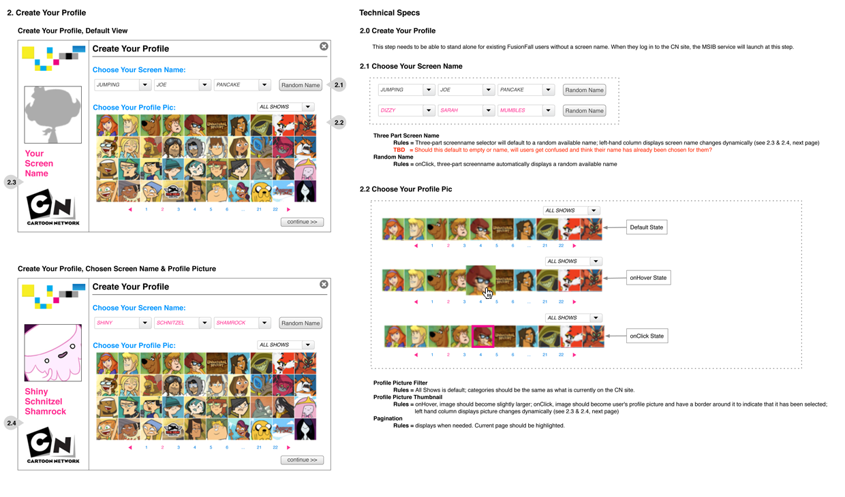Go to next page in the Chosen dialog pagination

tap(289, 447)
